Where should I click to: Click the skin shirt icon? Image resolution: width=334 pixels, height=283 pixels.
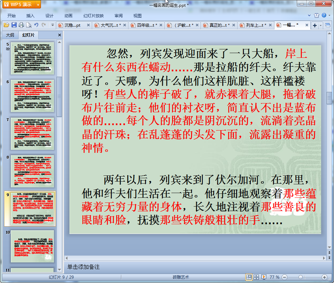[316, 15]
